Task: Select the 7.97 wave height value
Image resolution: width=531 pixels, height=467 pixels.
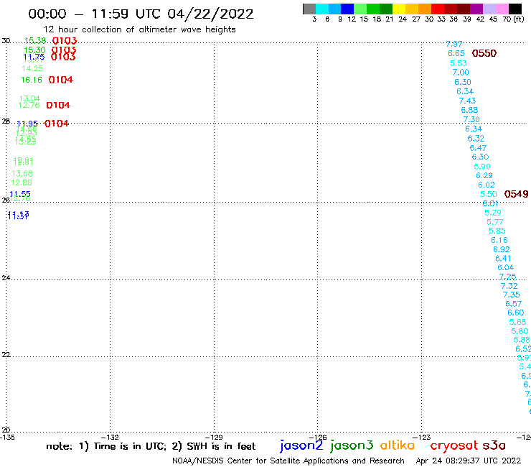Action: tap(454, 44)
